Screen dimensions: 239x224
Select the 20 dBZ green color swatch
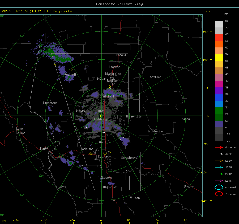tap(219, 117)
